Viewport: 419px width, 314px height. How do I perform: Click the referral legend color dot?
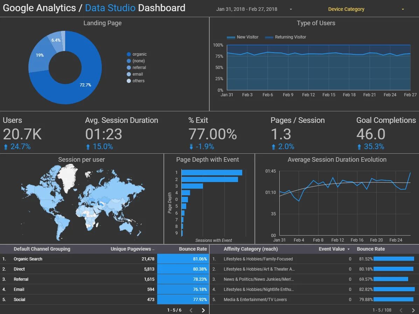tap(129, 68)
